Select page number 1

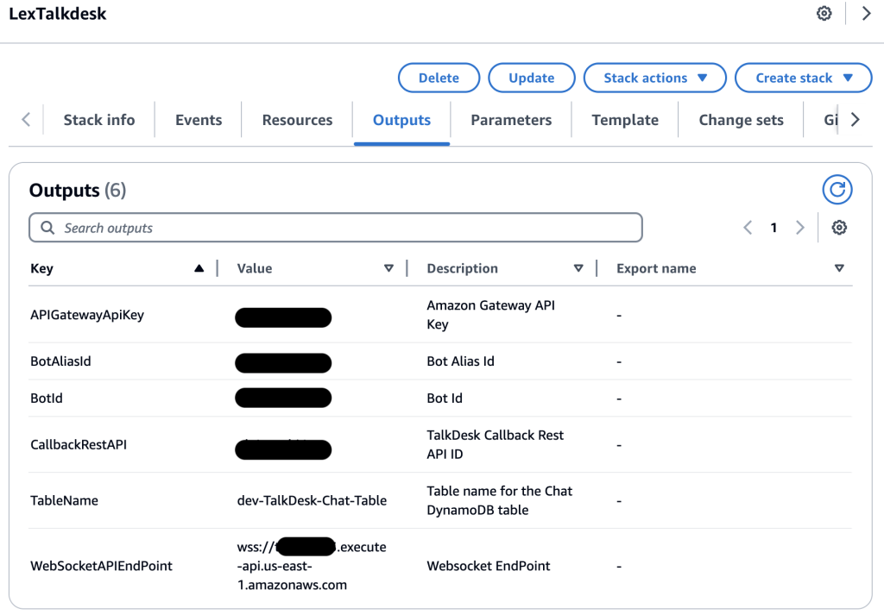pyautogui.click(x=774, y=228)
